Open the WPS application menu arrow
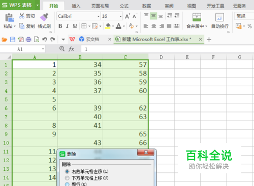The height and width of the screenshot is (186, 254). click(38, 5)
